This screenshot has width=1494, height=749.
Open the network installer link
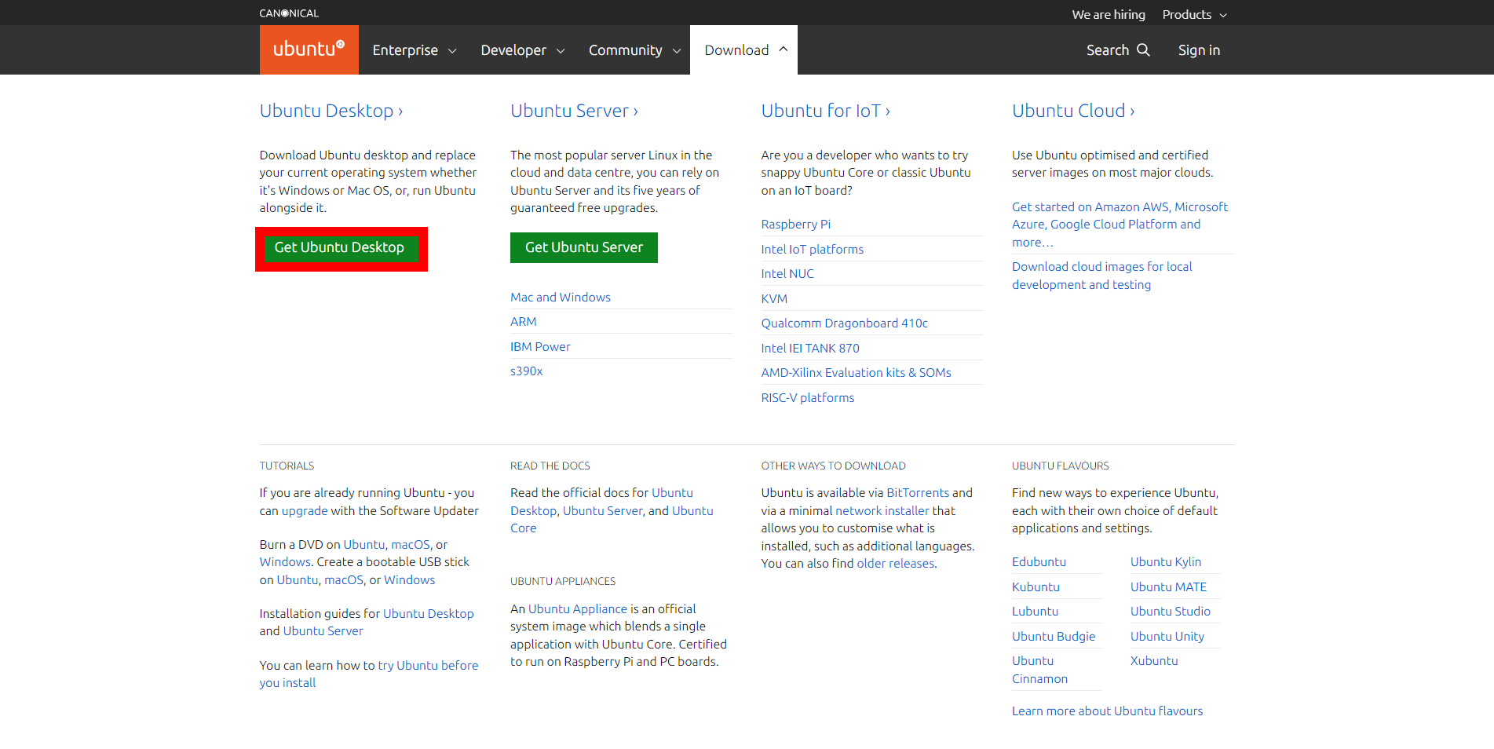click(x=882, y=511)
